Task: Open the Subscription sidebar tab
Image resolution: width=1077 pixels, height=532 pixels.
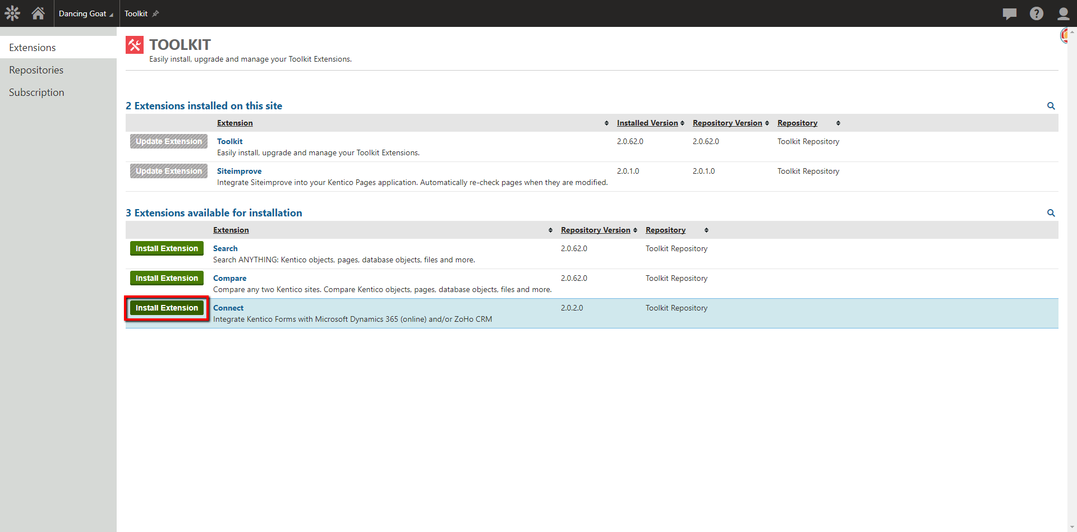Action: tap(58, 92)
